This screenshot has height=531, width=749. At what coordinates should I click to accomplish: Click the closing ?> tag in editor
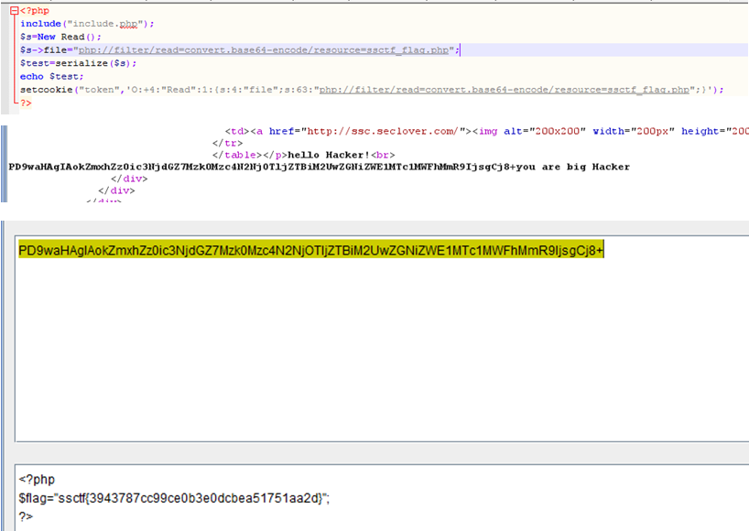point(26,103)
